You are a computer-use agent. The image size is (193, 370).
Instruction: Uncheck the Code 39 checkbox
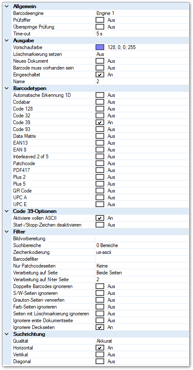(x=100, y=122)
